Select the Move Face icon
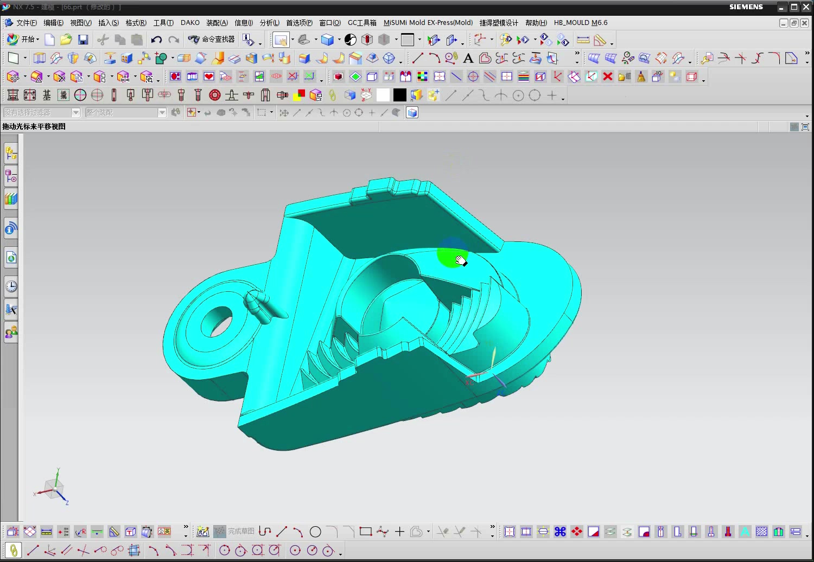Viewport: 814px width, 562px height. [13, 76]
